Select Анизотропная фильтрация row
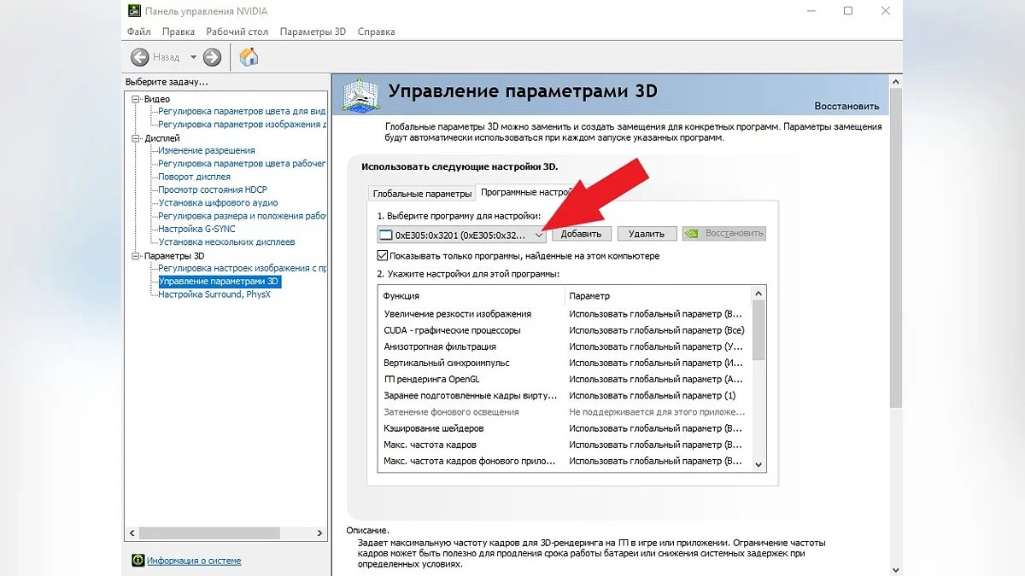The height and width of the screenshot is (576, 1025). (x=565, y=346)
